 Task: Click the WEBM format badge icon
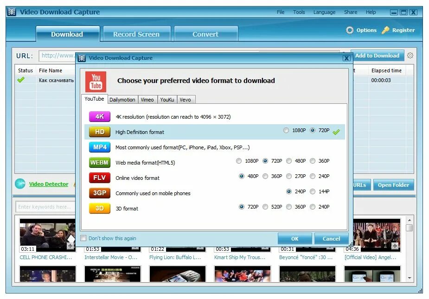point(100,163)
